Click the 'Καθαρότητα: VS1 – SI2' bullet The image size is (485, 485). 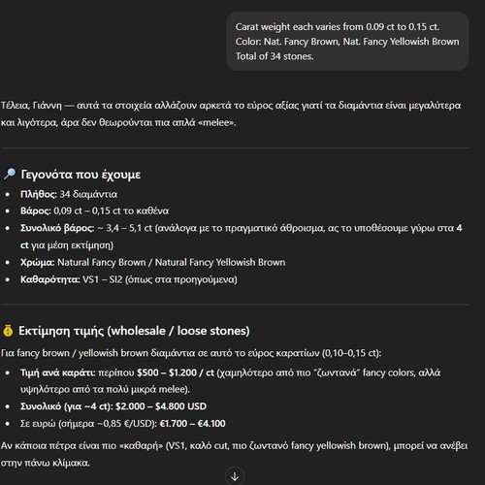[129, 279]
